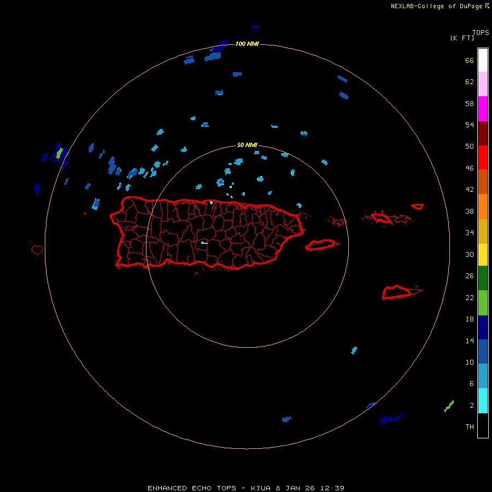Screen dimensions: 492x492
Task: Select the black TH swatch at scale bottom
Action: click(x=483, y=425)
